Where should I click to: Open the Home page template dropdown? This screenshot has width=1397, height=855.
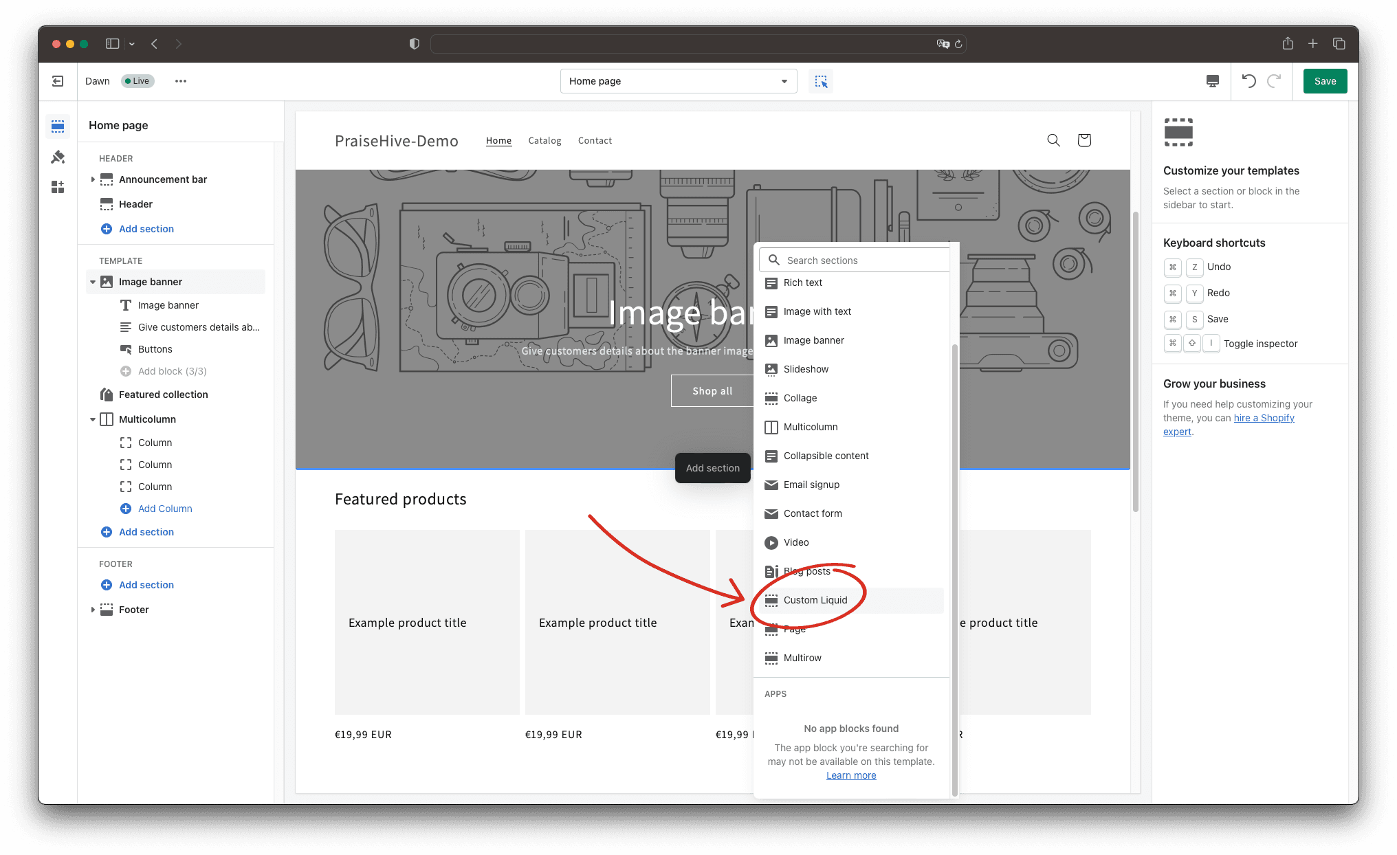(678, 81)
